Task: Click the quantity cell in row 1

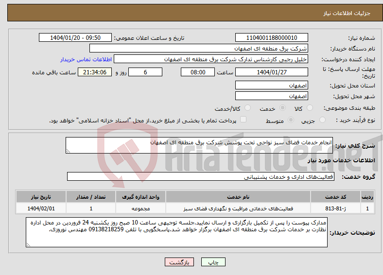Action: point(91,208)
